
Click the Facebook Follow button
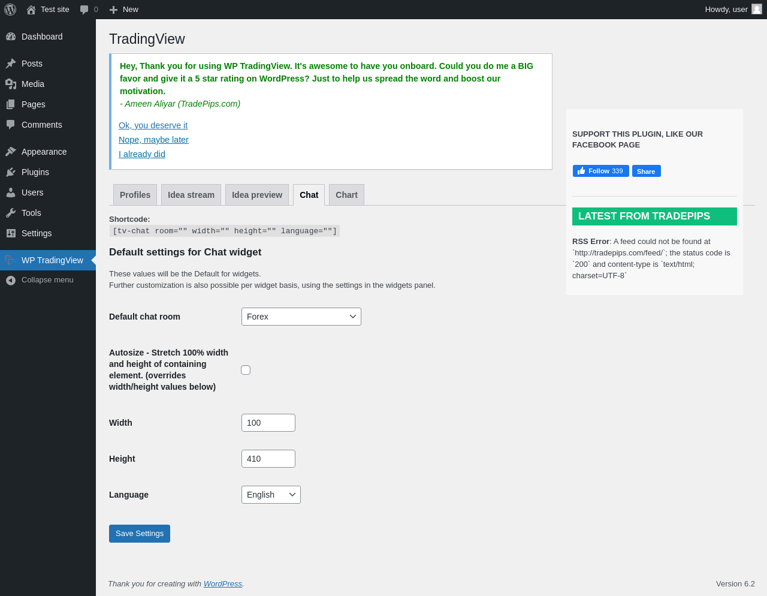(x=600, y=171)
